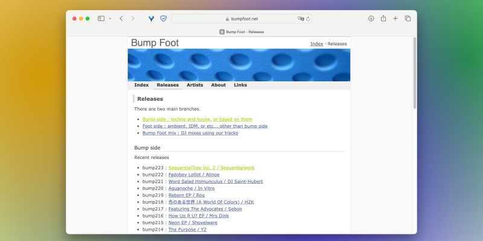This screenshot has width=483, height=241.
Task: Open the sidebar options dropdown chevron
Action: [110, 19]
